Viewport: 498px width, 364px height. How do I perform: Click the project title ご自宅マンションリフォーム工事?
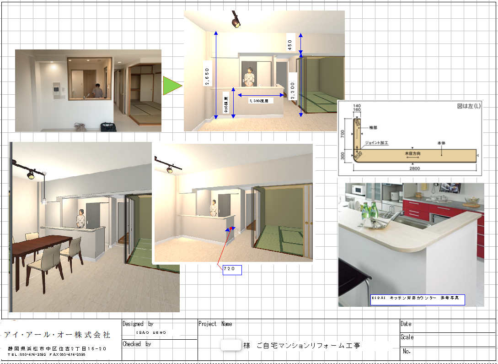(x=308, y=346)
